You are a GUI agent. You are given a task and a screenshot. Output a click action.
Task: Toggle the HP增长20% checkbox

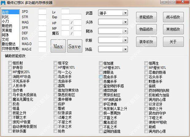pos(101,68)
